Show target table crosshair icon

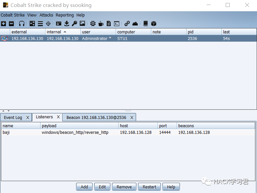click(x=48, y=24)
